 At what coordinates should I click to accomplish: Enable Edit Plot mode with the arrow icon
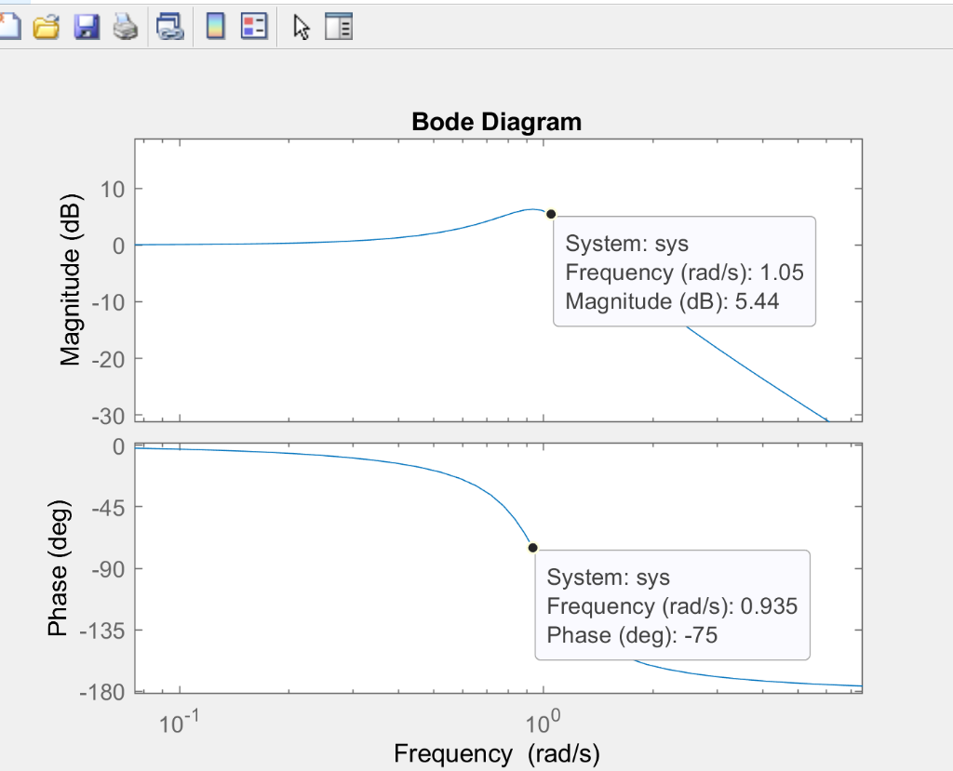(300, 25)
